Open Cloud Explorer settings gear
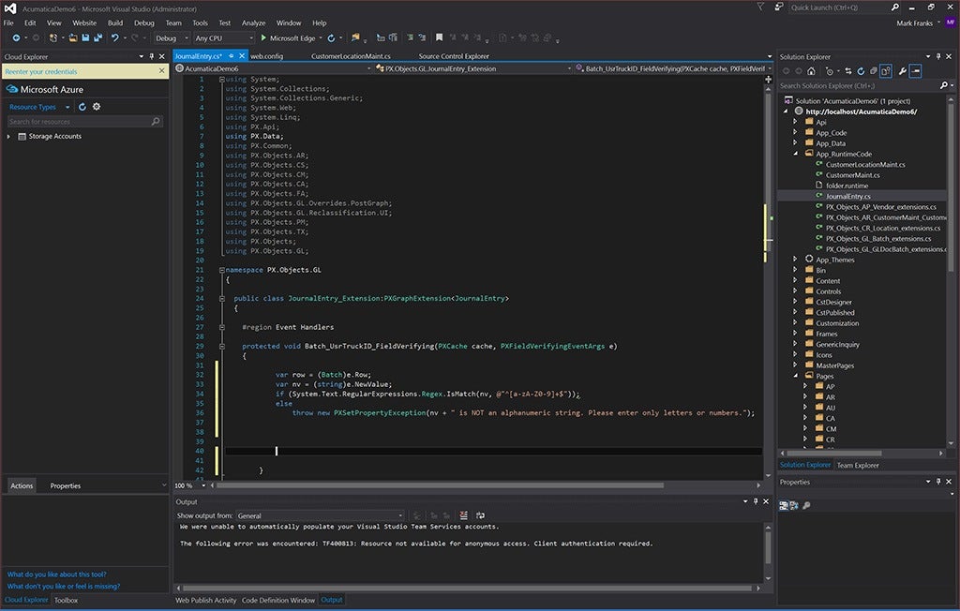960x611 pixels. click(97, 107)
